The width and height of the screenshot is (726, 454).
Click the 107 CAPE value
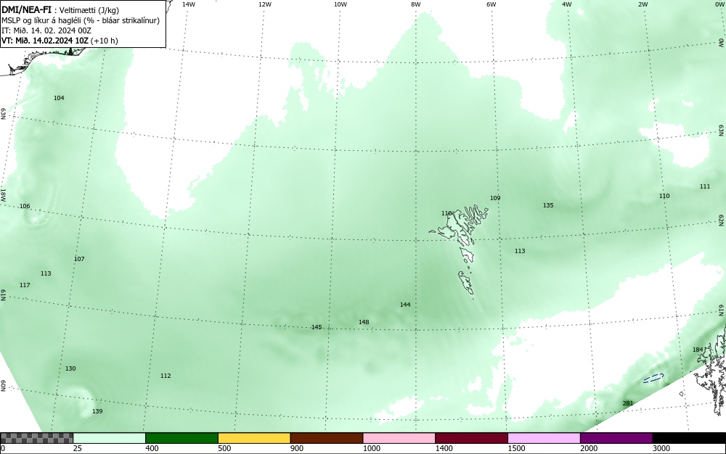coord(79,259)
